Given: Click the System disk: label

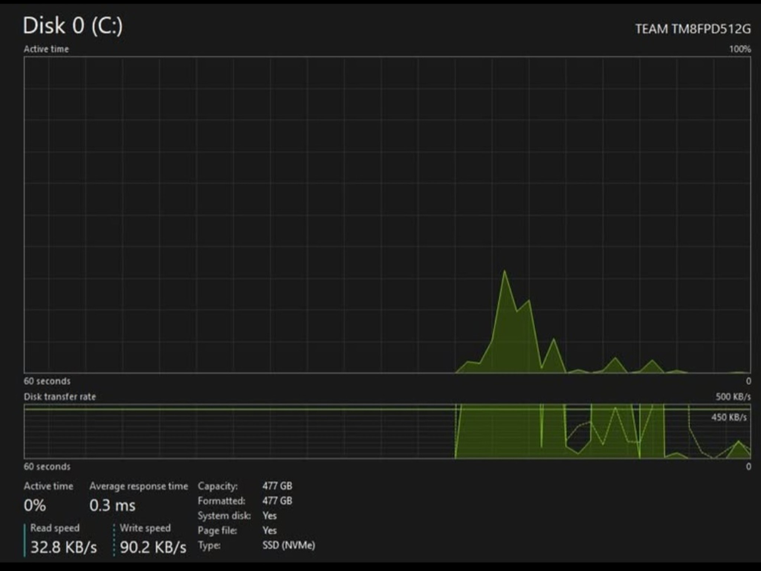Looking at the screenshot, I should [224, 516].
